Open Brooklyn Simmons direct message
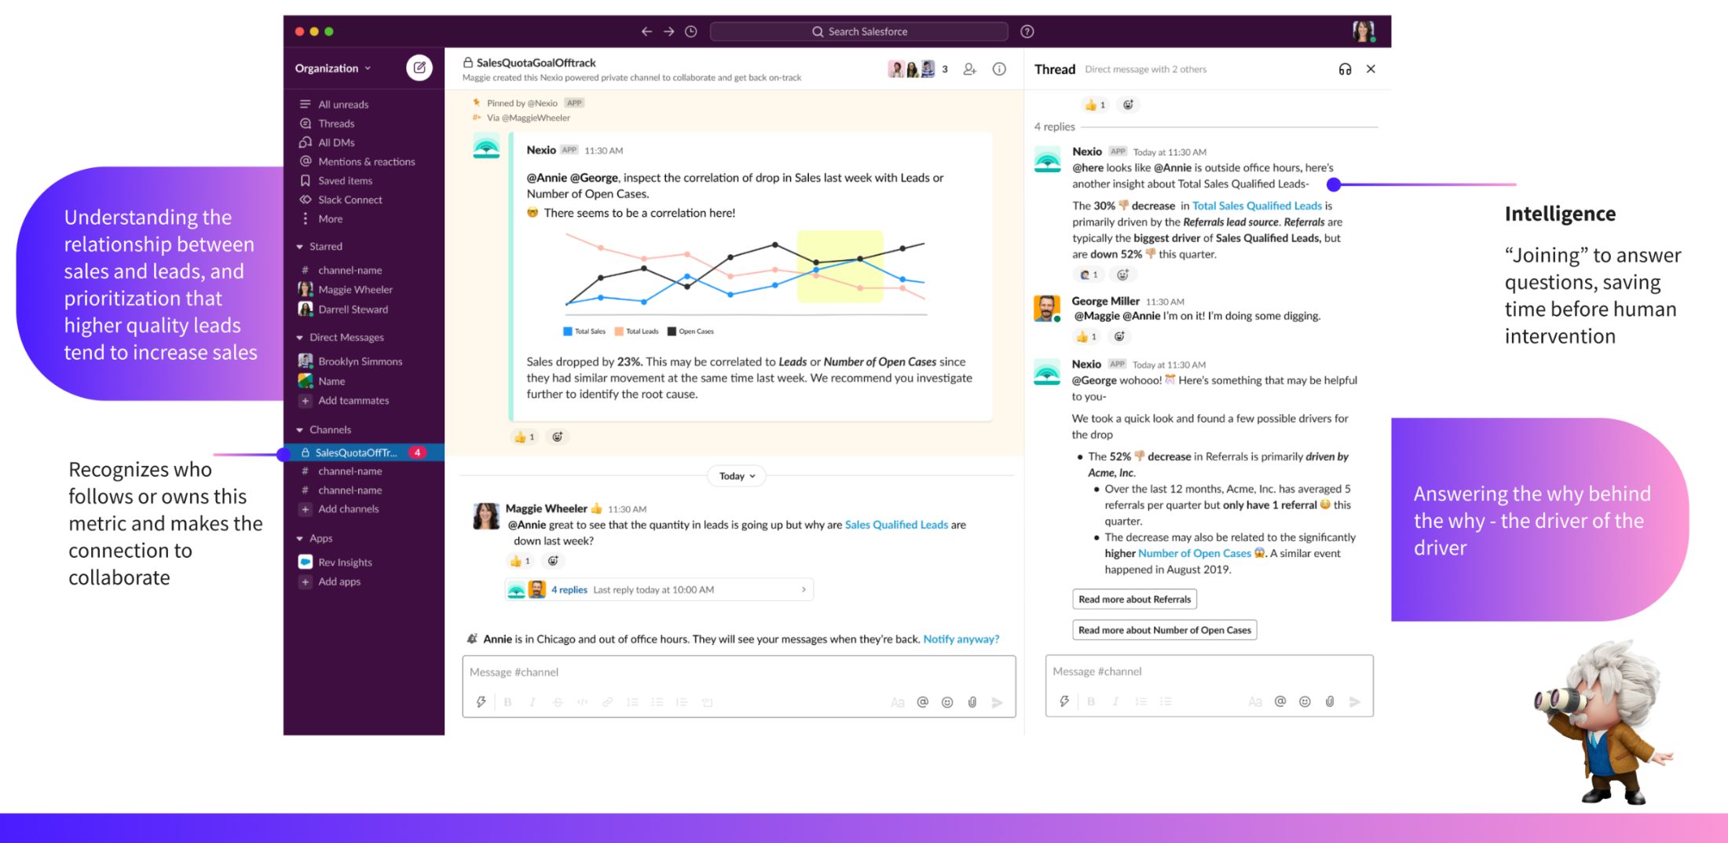The image size is (1728, 843). [x=351, y=361]
